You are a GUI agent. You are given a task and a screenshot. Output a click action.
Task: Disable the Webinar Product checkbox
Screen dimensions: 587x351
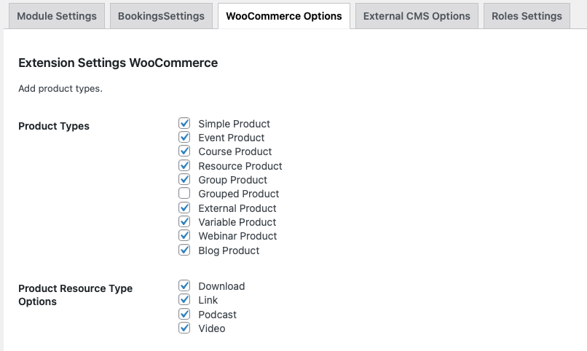(x=184, y=235)
